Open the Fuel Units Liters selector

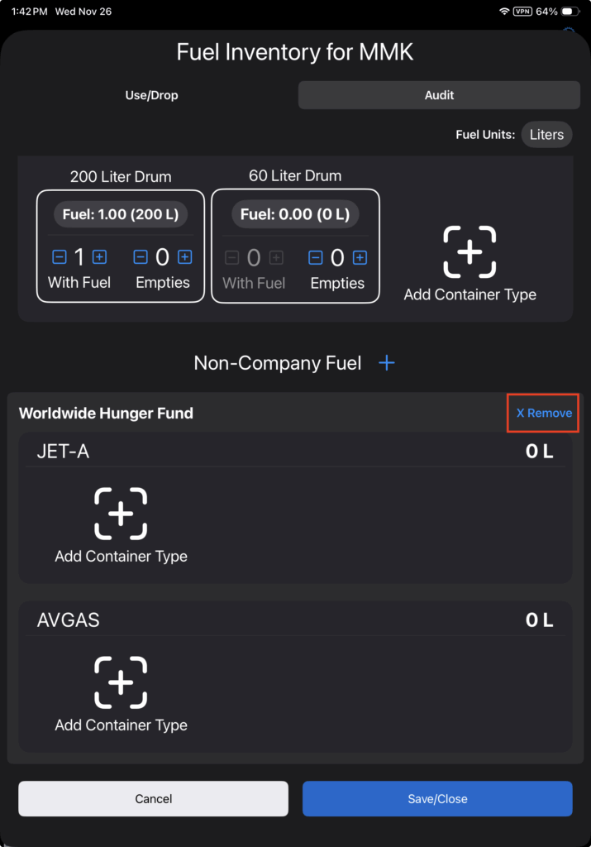tap(546, 135)
